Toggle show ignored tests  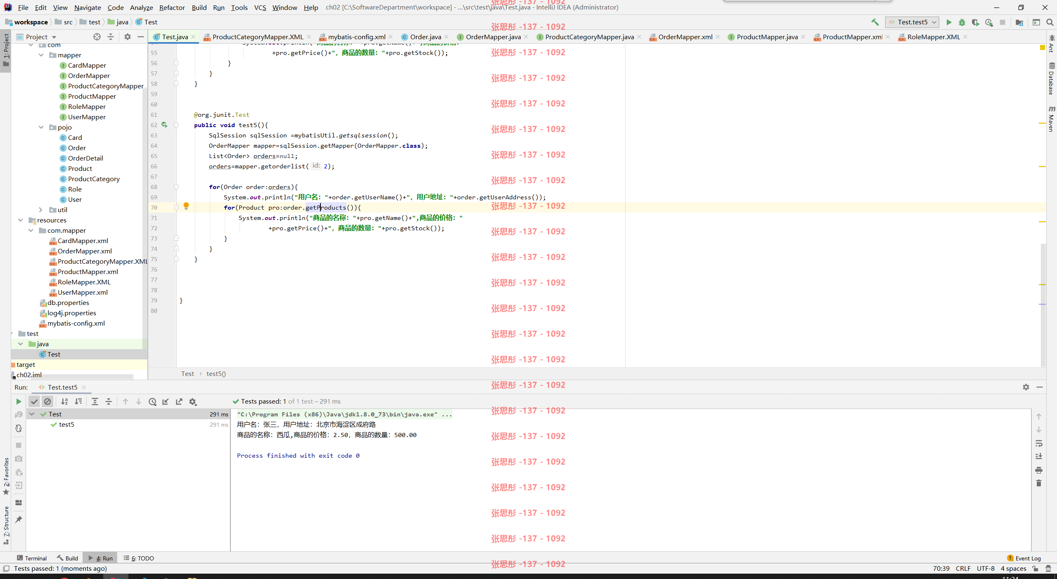tap(47, 402)
